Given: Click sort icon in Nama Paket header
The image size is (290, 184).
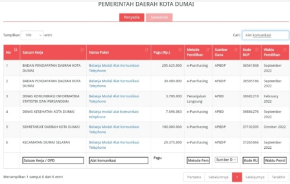Looking at the screenshot, I should [x=147, y=50].
